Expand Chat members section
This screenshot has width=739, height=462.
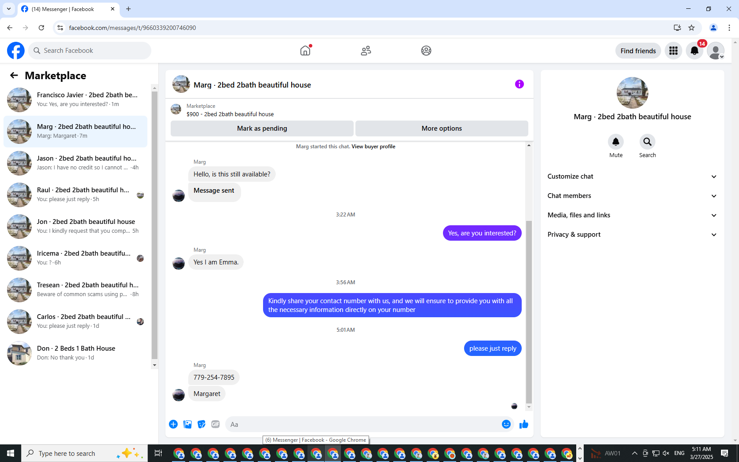point(632,196)
